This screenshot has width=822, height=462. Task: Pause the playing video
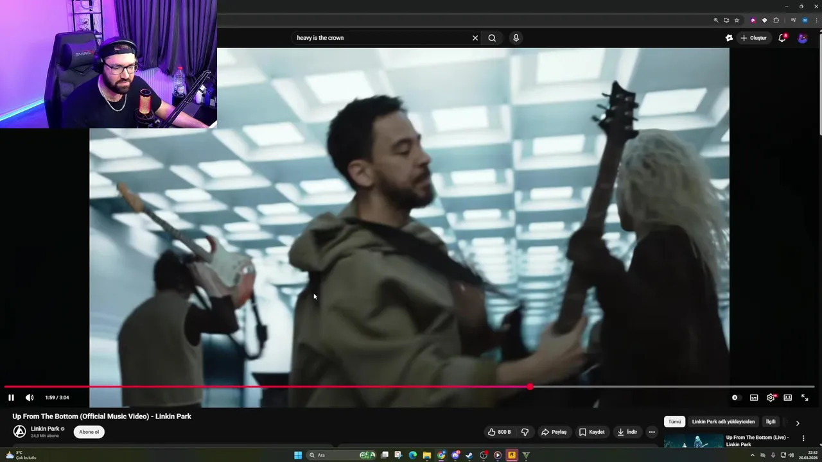pos(11,398)
